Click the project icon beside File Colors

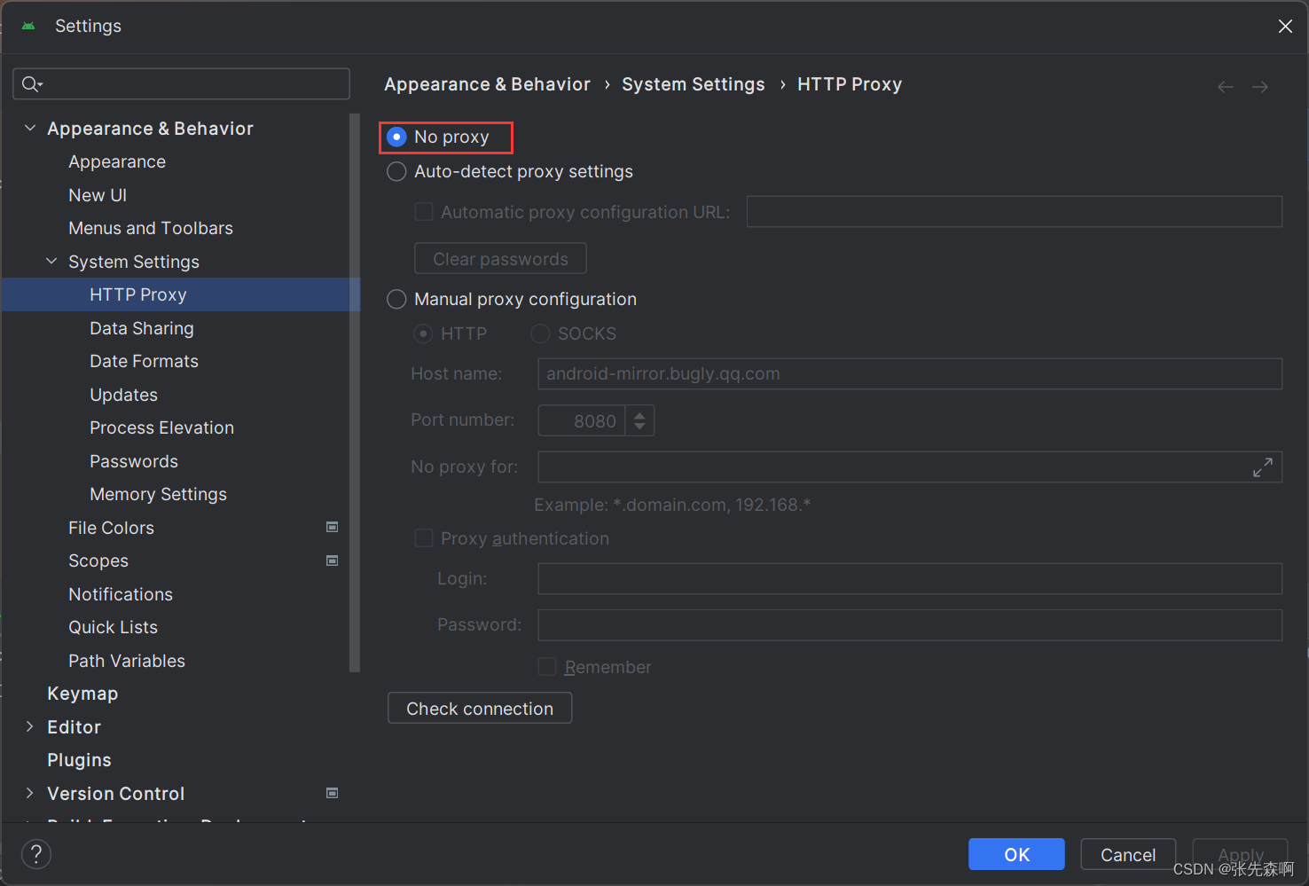click(x=332, y=527)
